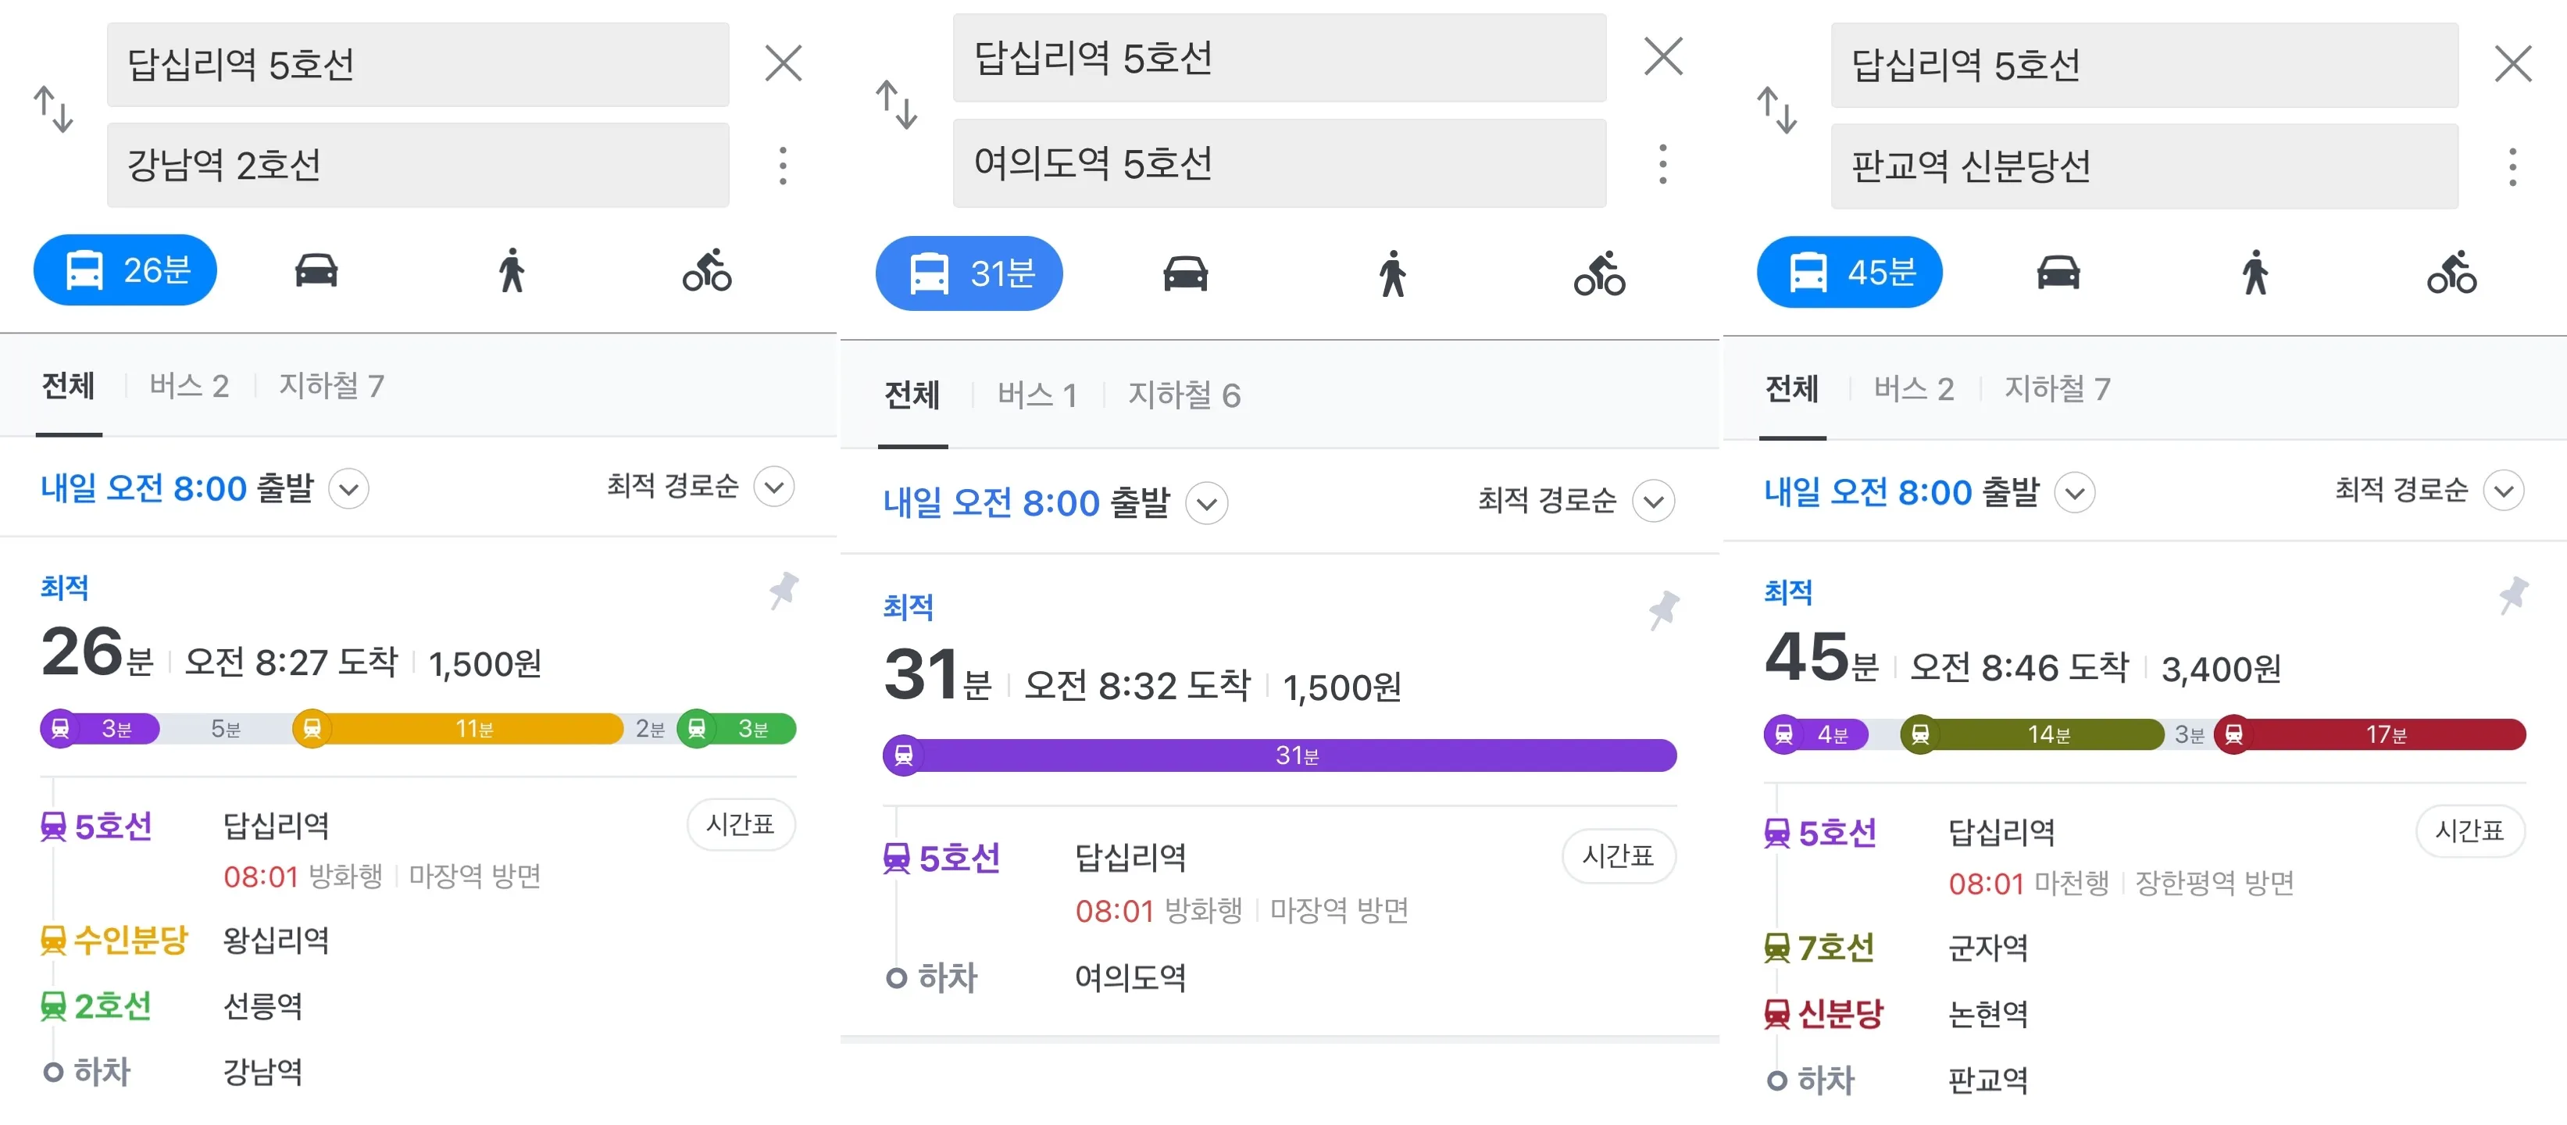Expand departure time dropdown in the 31분 panel
This screenshot has width=2567, height=1125.
tap(1207, 503)
